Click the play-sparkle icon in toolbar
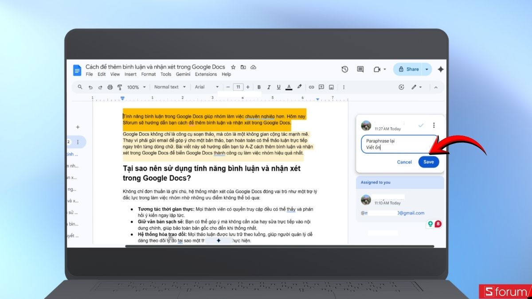The width and height of the screenshot is (532, 299). tap(402, 87)
